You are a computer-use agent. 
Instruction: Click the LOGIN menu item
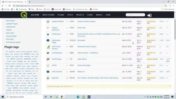click(108, 15)
